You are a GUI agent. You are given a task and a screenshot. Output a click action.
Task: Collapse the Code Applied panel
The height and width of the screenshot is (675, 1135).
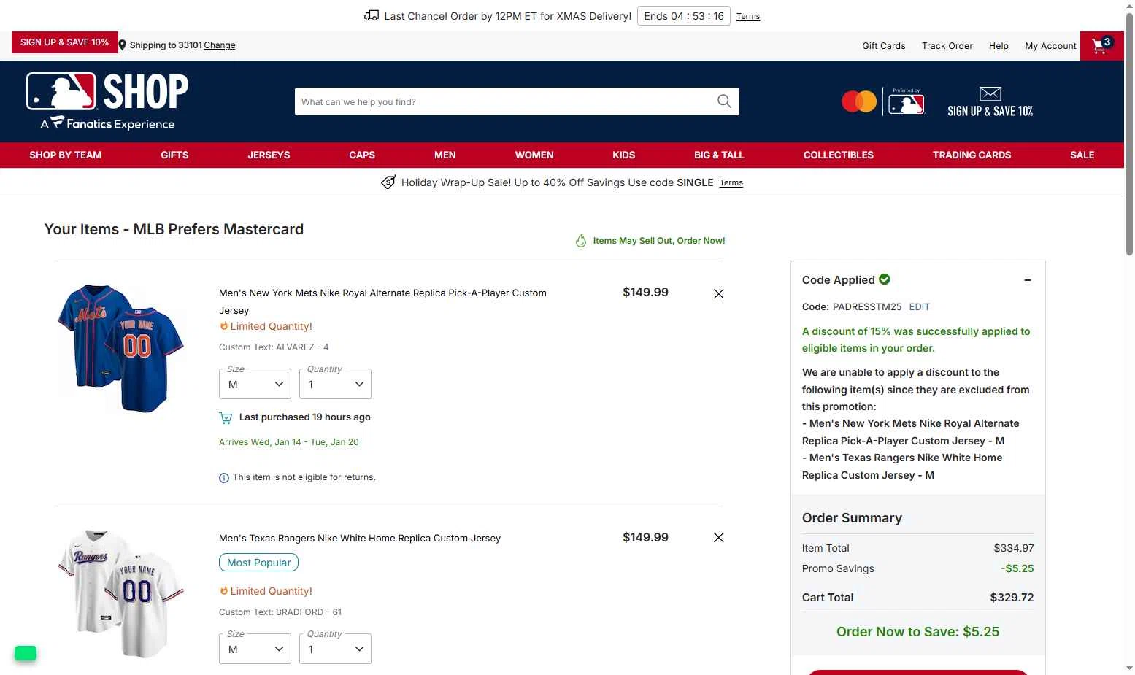point(1028,280)
